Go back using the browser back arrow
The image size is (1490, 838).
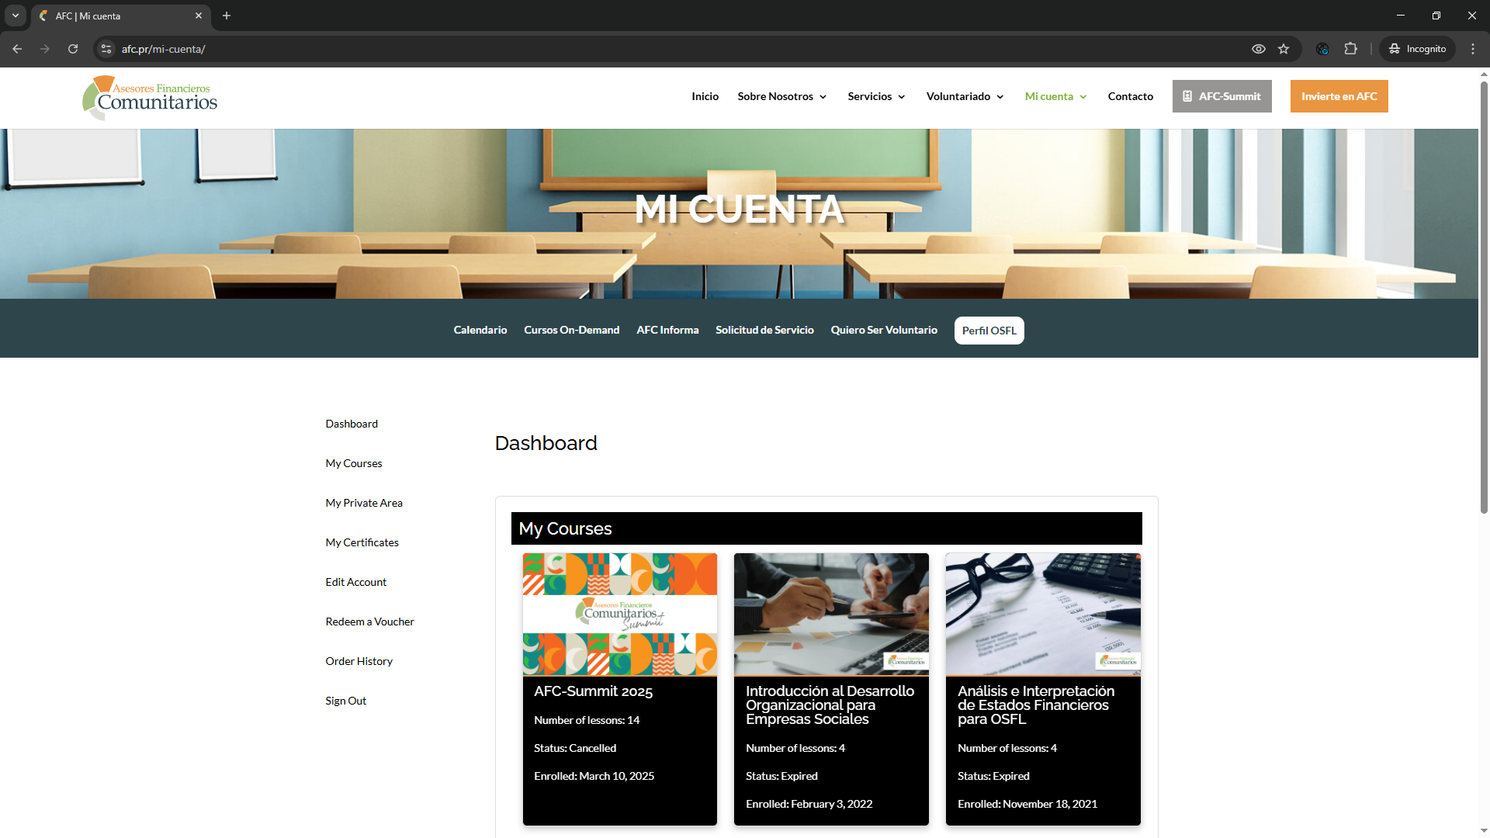point(17,49)
